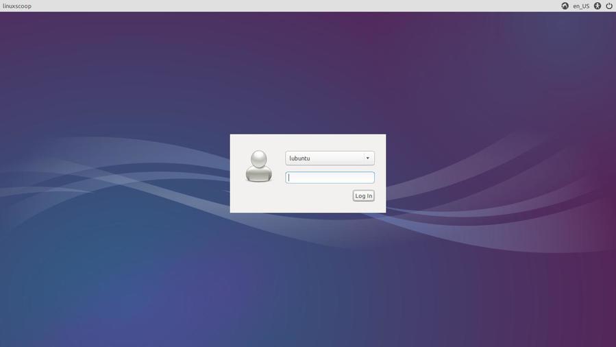Viewport: 616px width, 347px height.
Task: Click the user silhouette beside the login fields
Action: pyautogui.click(x=258, y=167)
